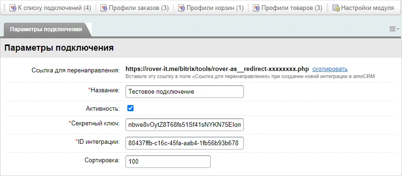Open 'Профили заказов (3)'
The height and width of the screenshot is (176, 402).
click(139, 8)
